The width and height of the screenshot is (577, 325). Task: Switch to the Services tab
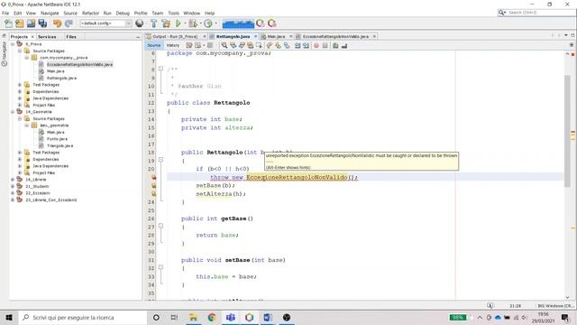click(x=47, y=37)
